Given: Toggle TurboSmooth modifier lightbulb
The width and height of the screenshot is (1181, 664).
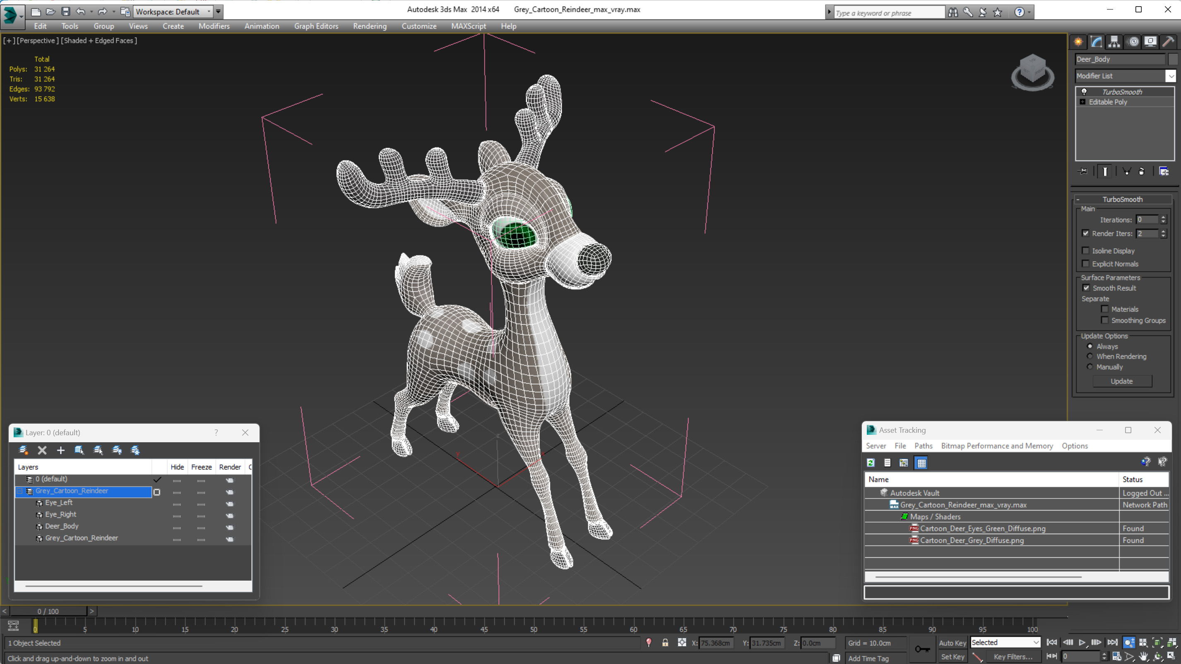Looking at the screenshot, I should pos(1084,92).
